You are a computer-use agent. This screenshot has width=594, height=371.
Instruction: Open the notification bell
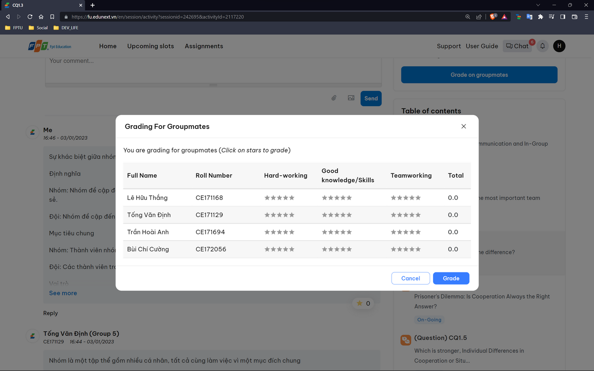(x=542, y=46)
